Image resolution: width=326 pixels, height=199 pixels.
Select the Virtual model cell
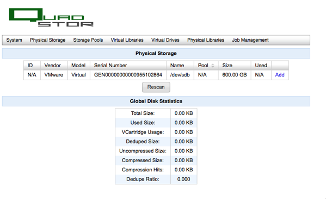click(x=78, y=75)
